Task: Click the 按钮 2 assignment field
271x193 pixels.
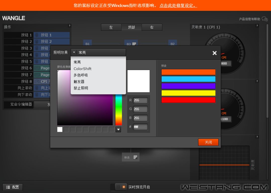Action: click(x=52, y=41)
